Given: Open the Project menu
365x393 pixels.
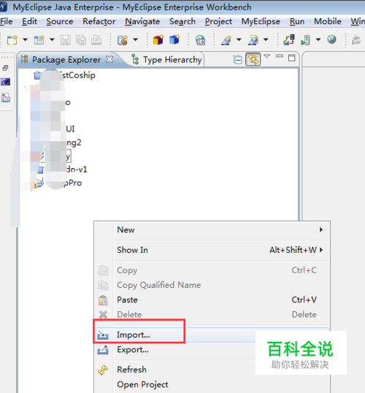Looking at the screenshot, I should coord(218,22).
